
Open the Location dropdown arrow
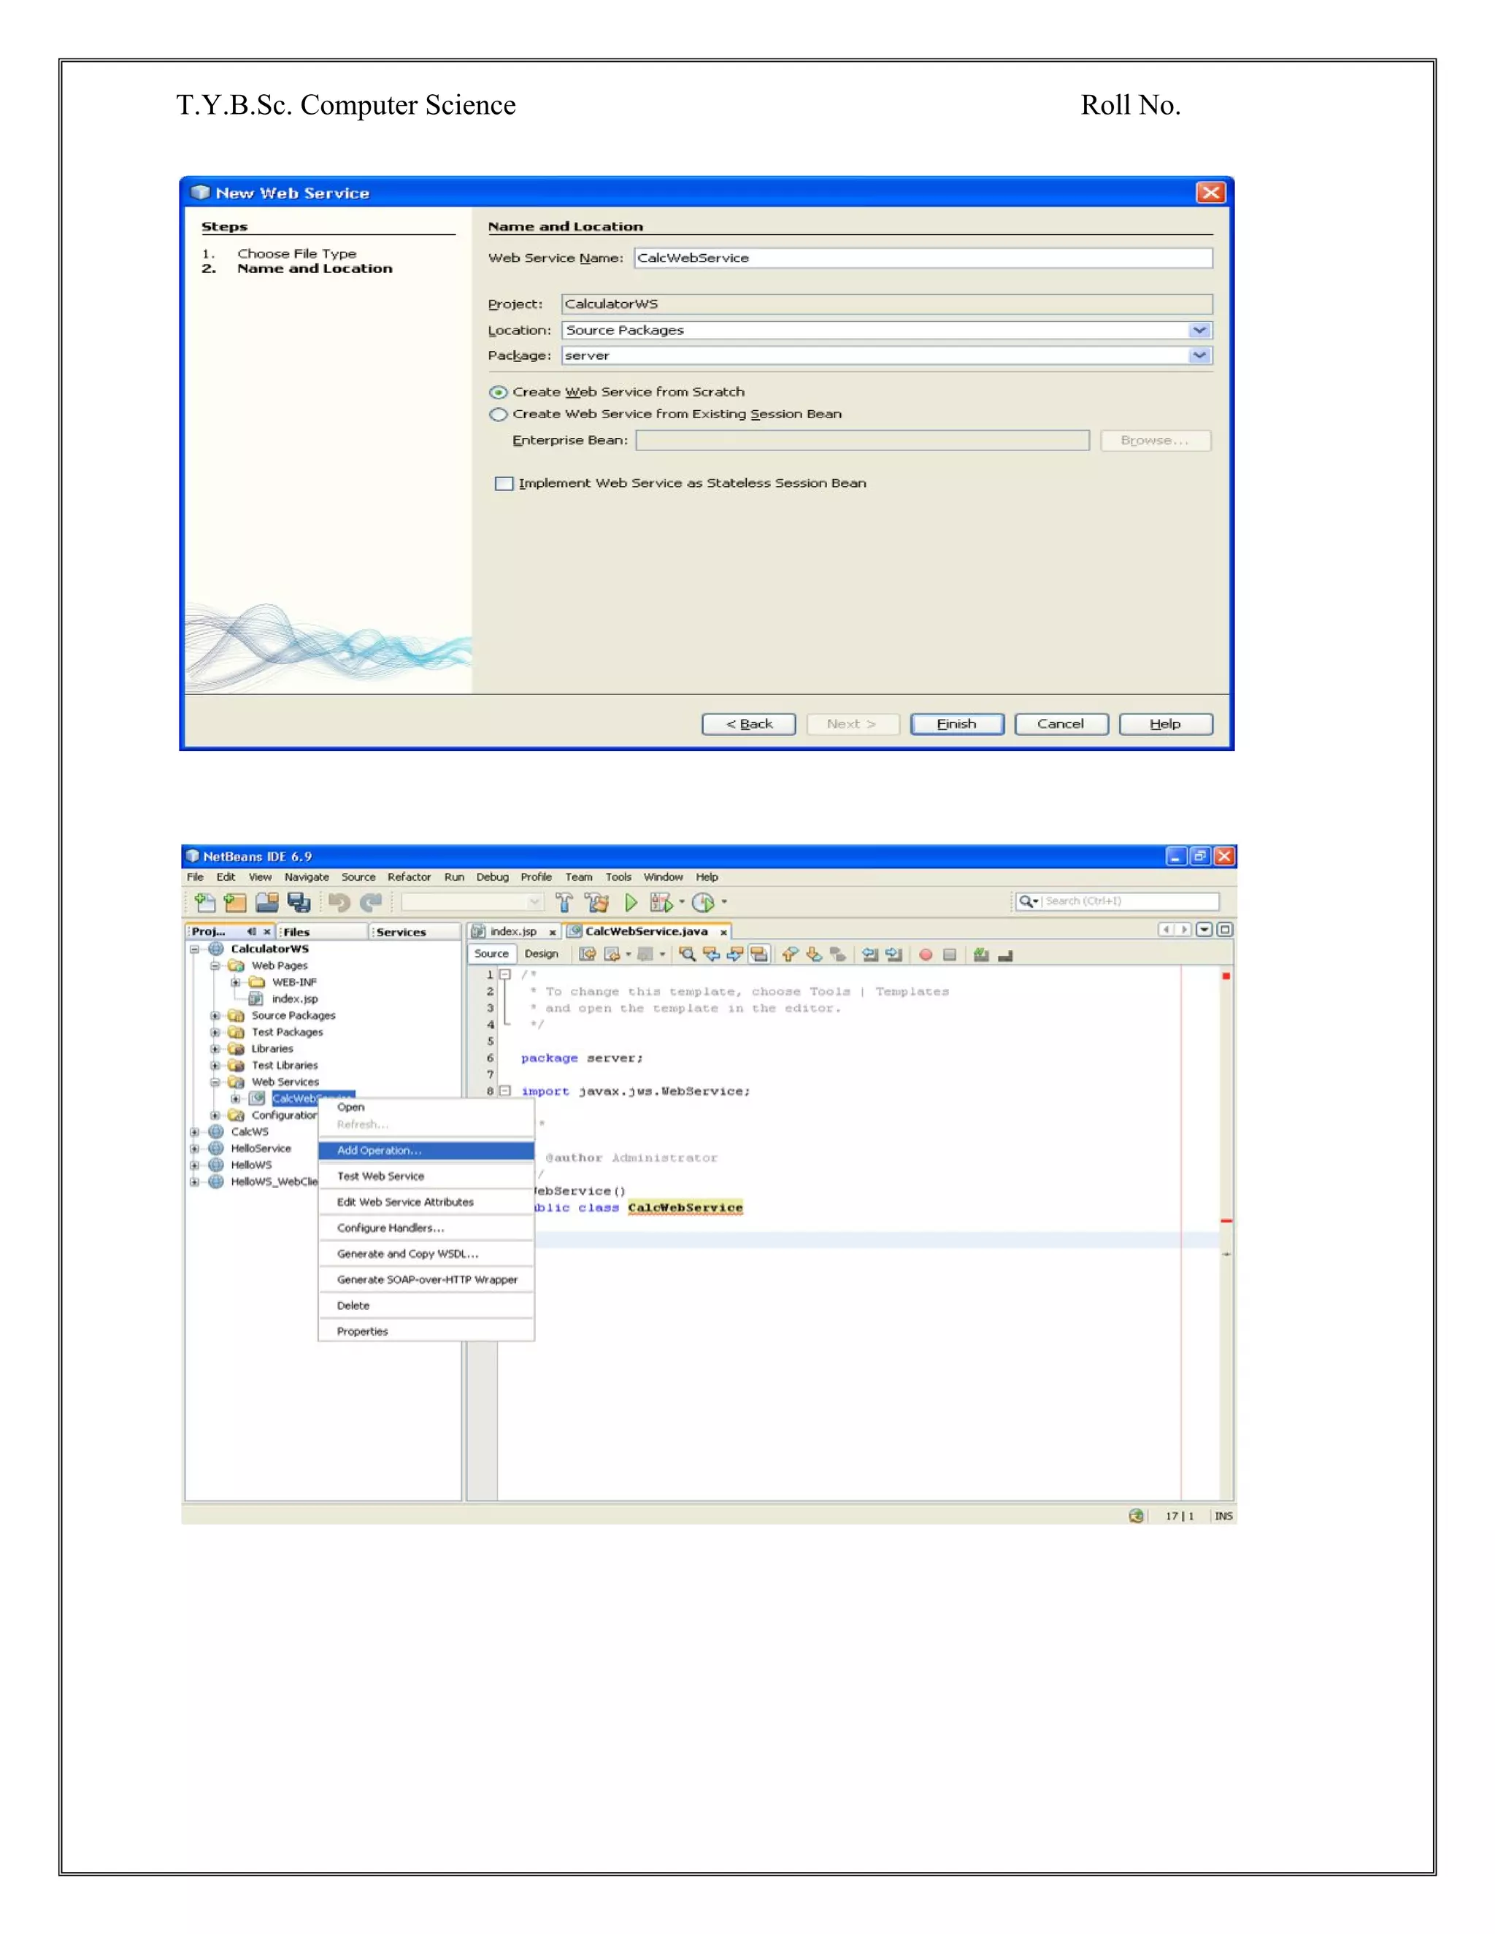point(1199,331)
